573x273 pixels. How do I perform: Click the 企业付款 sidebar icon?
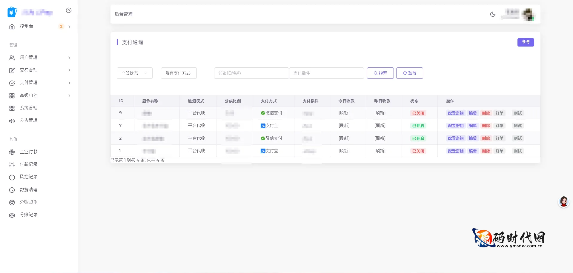(x=12, y=152)
